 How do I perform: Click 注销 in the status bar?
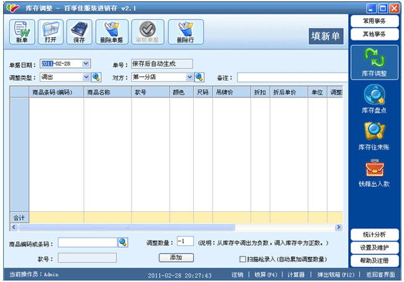[237, 275]
